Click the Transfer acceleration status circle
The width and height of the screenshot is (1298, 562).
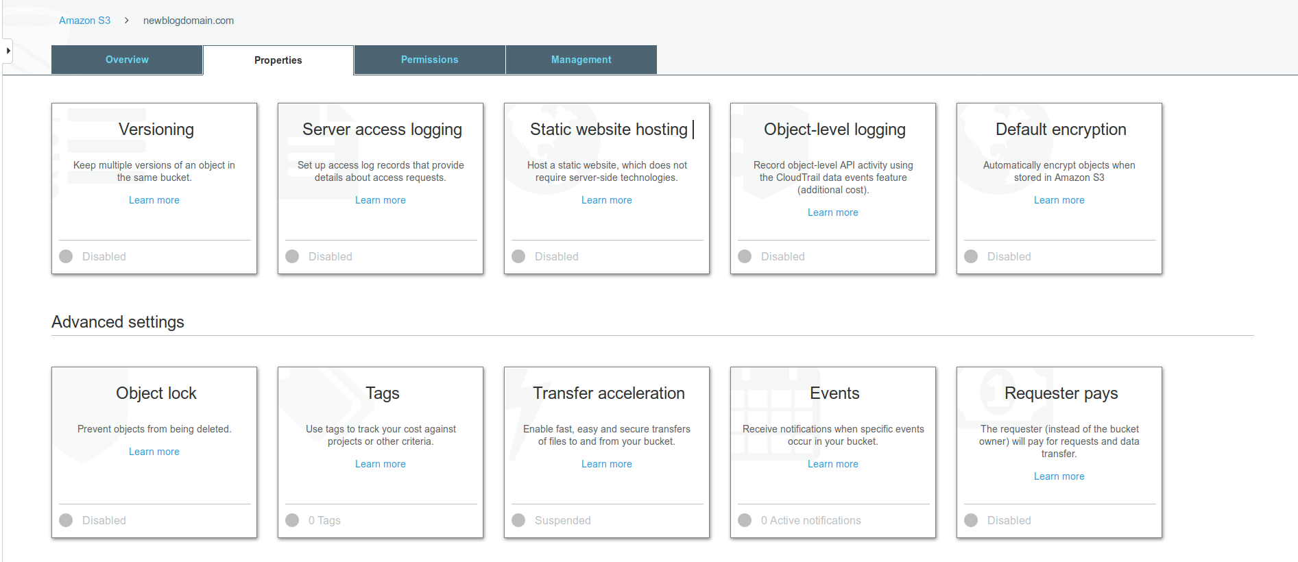pos(518,520)
